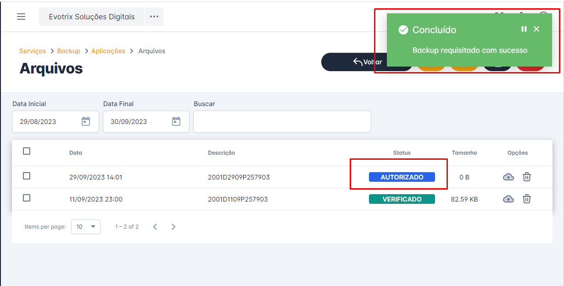The height and width of the screenshot is (286, 564).
Task: Pause the Concluído notification
Action: pos(524,29)
